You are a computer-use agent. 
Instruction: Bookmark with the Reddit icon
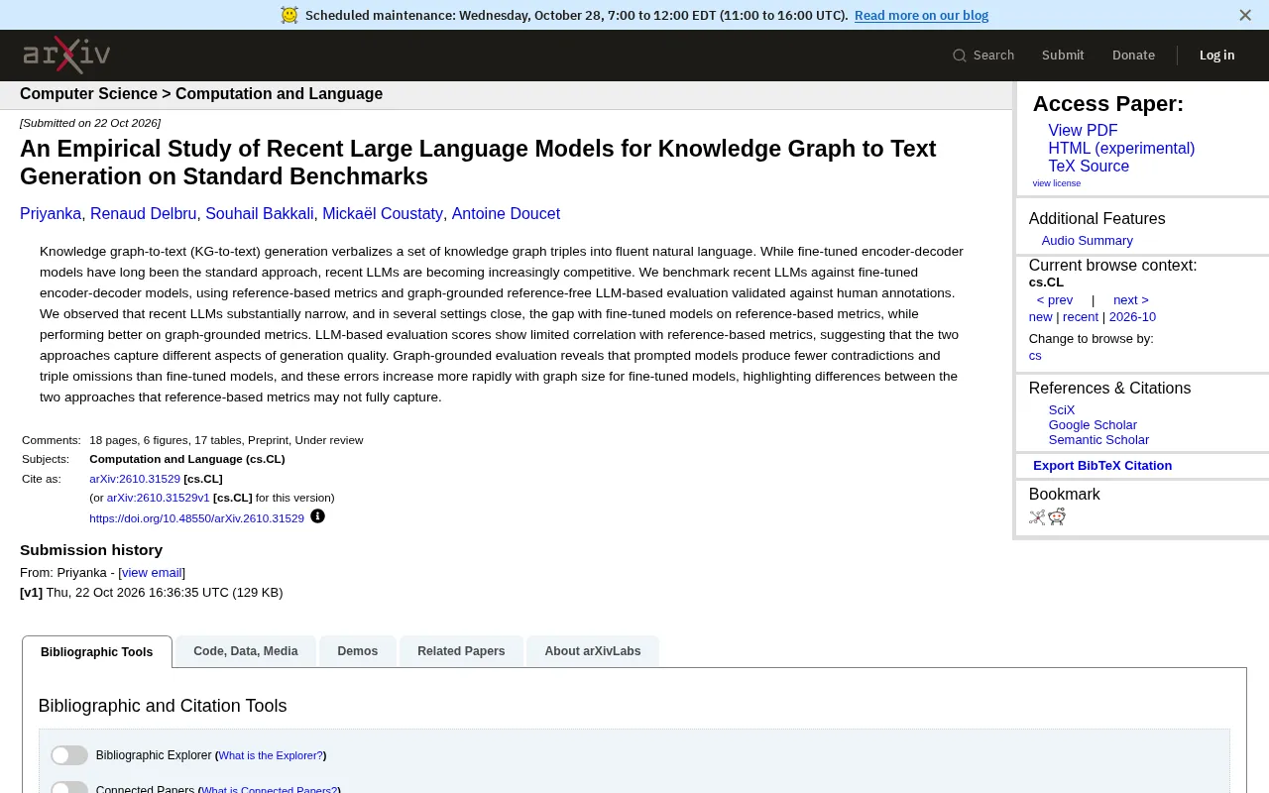coord(1057,516)
